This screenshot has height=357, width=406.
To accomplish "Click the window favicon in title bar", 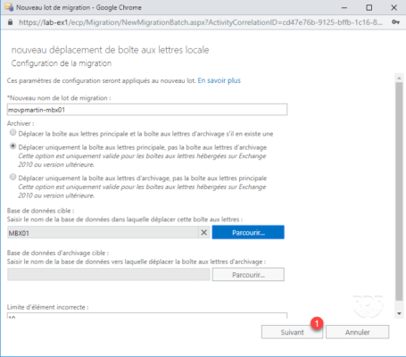I will click(x=9, y=7).
